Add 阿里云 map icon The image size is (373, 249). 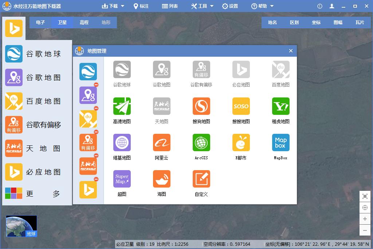click(161, 142)
